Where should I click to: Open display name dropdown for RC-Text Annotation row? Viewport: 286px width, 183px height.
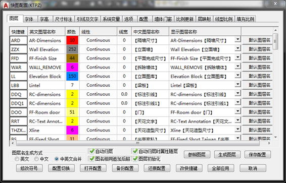237,120
